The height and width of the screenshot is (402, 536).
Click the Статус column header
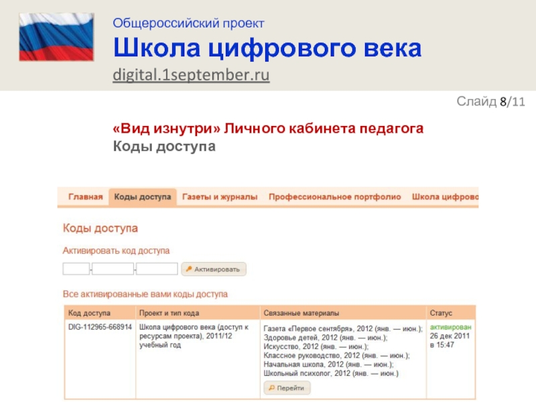click(441, 313)
